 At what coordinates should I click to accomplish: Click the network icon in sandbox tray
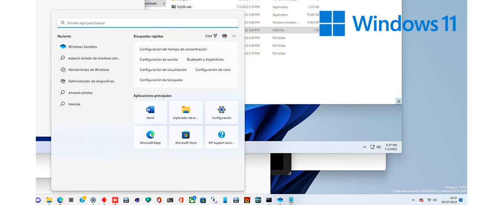pos(372,147)
